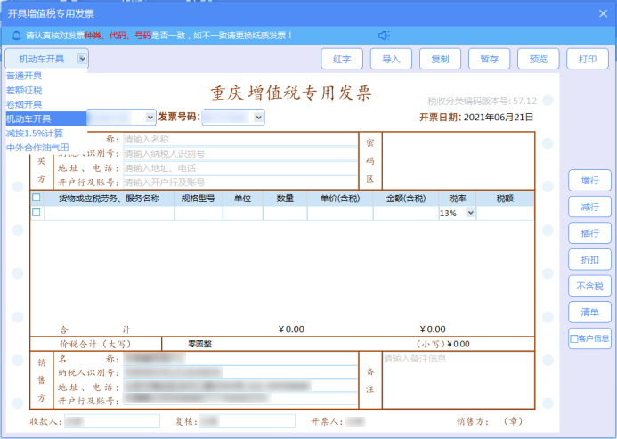Pick 减按1.5%计算 option
The width and height of the screenshot is (617, 439).
(35, 133)
